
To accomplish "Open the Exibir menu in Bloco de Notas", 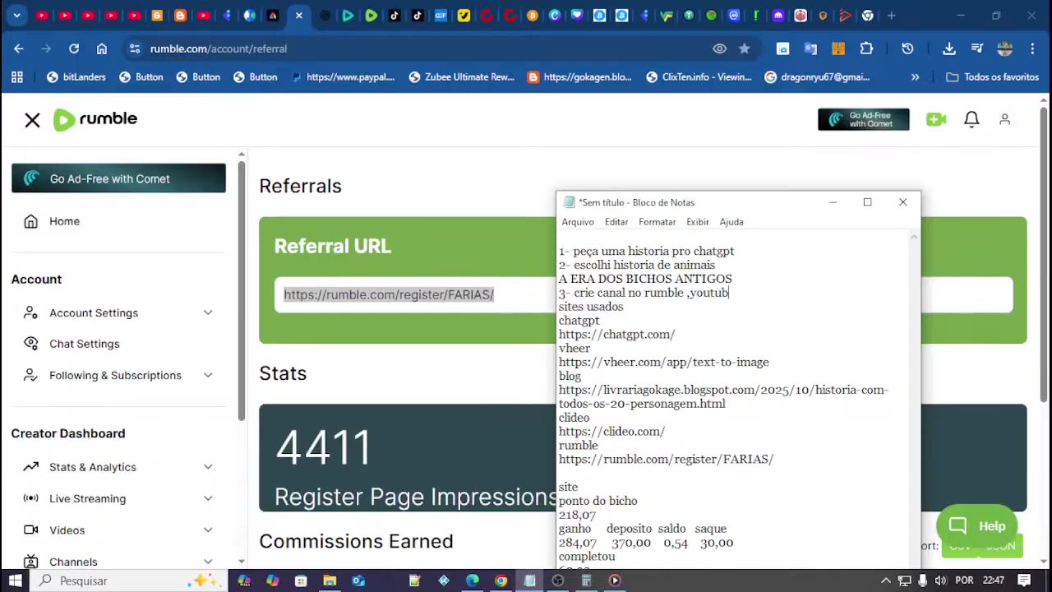I will tap(698, 222).
